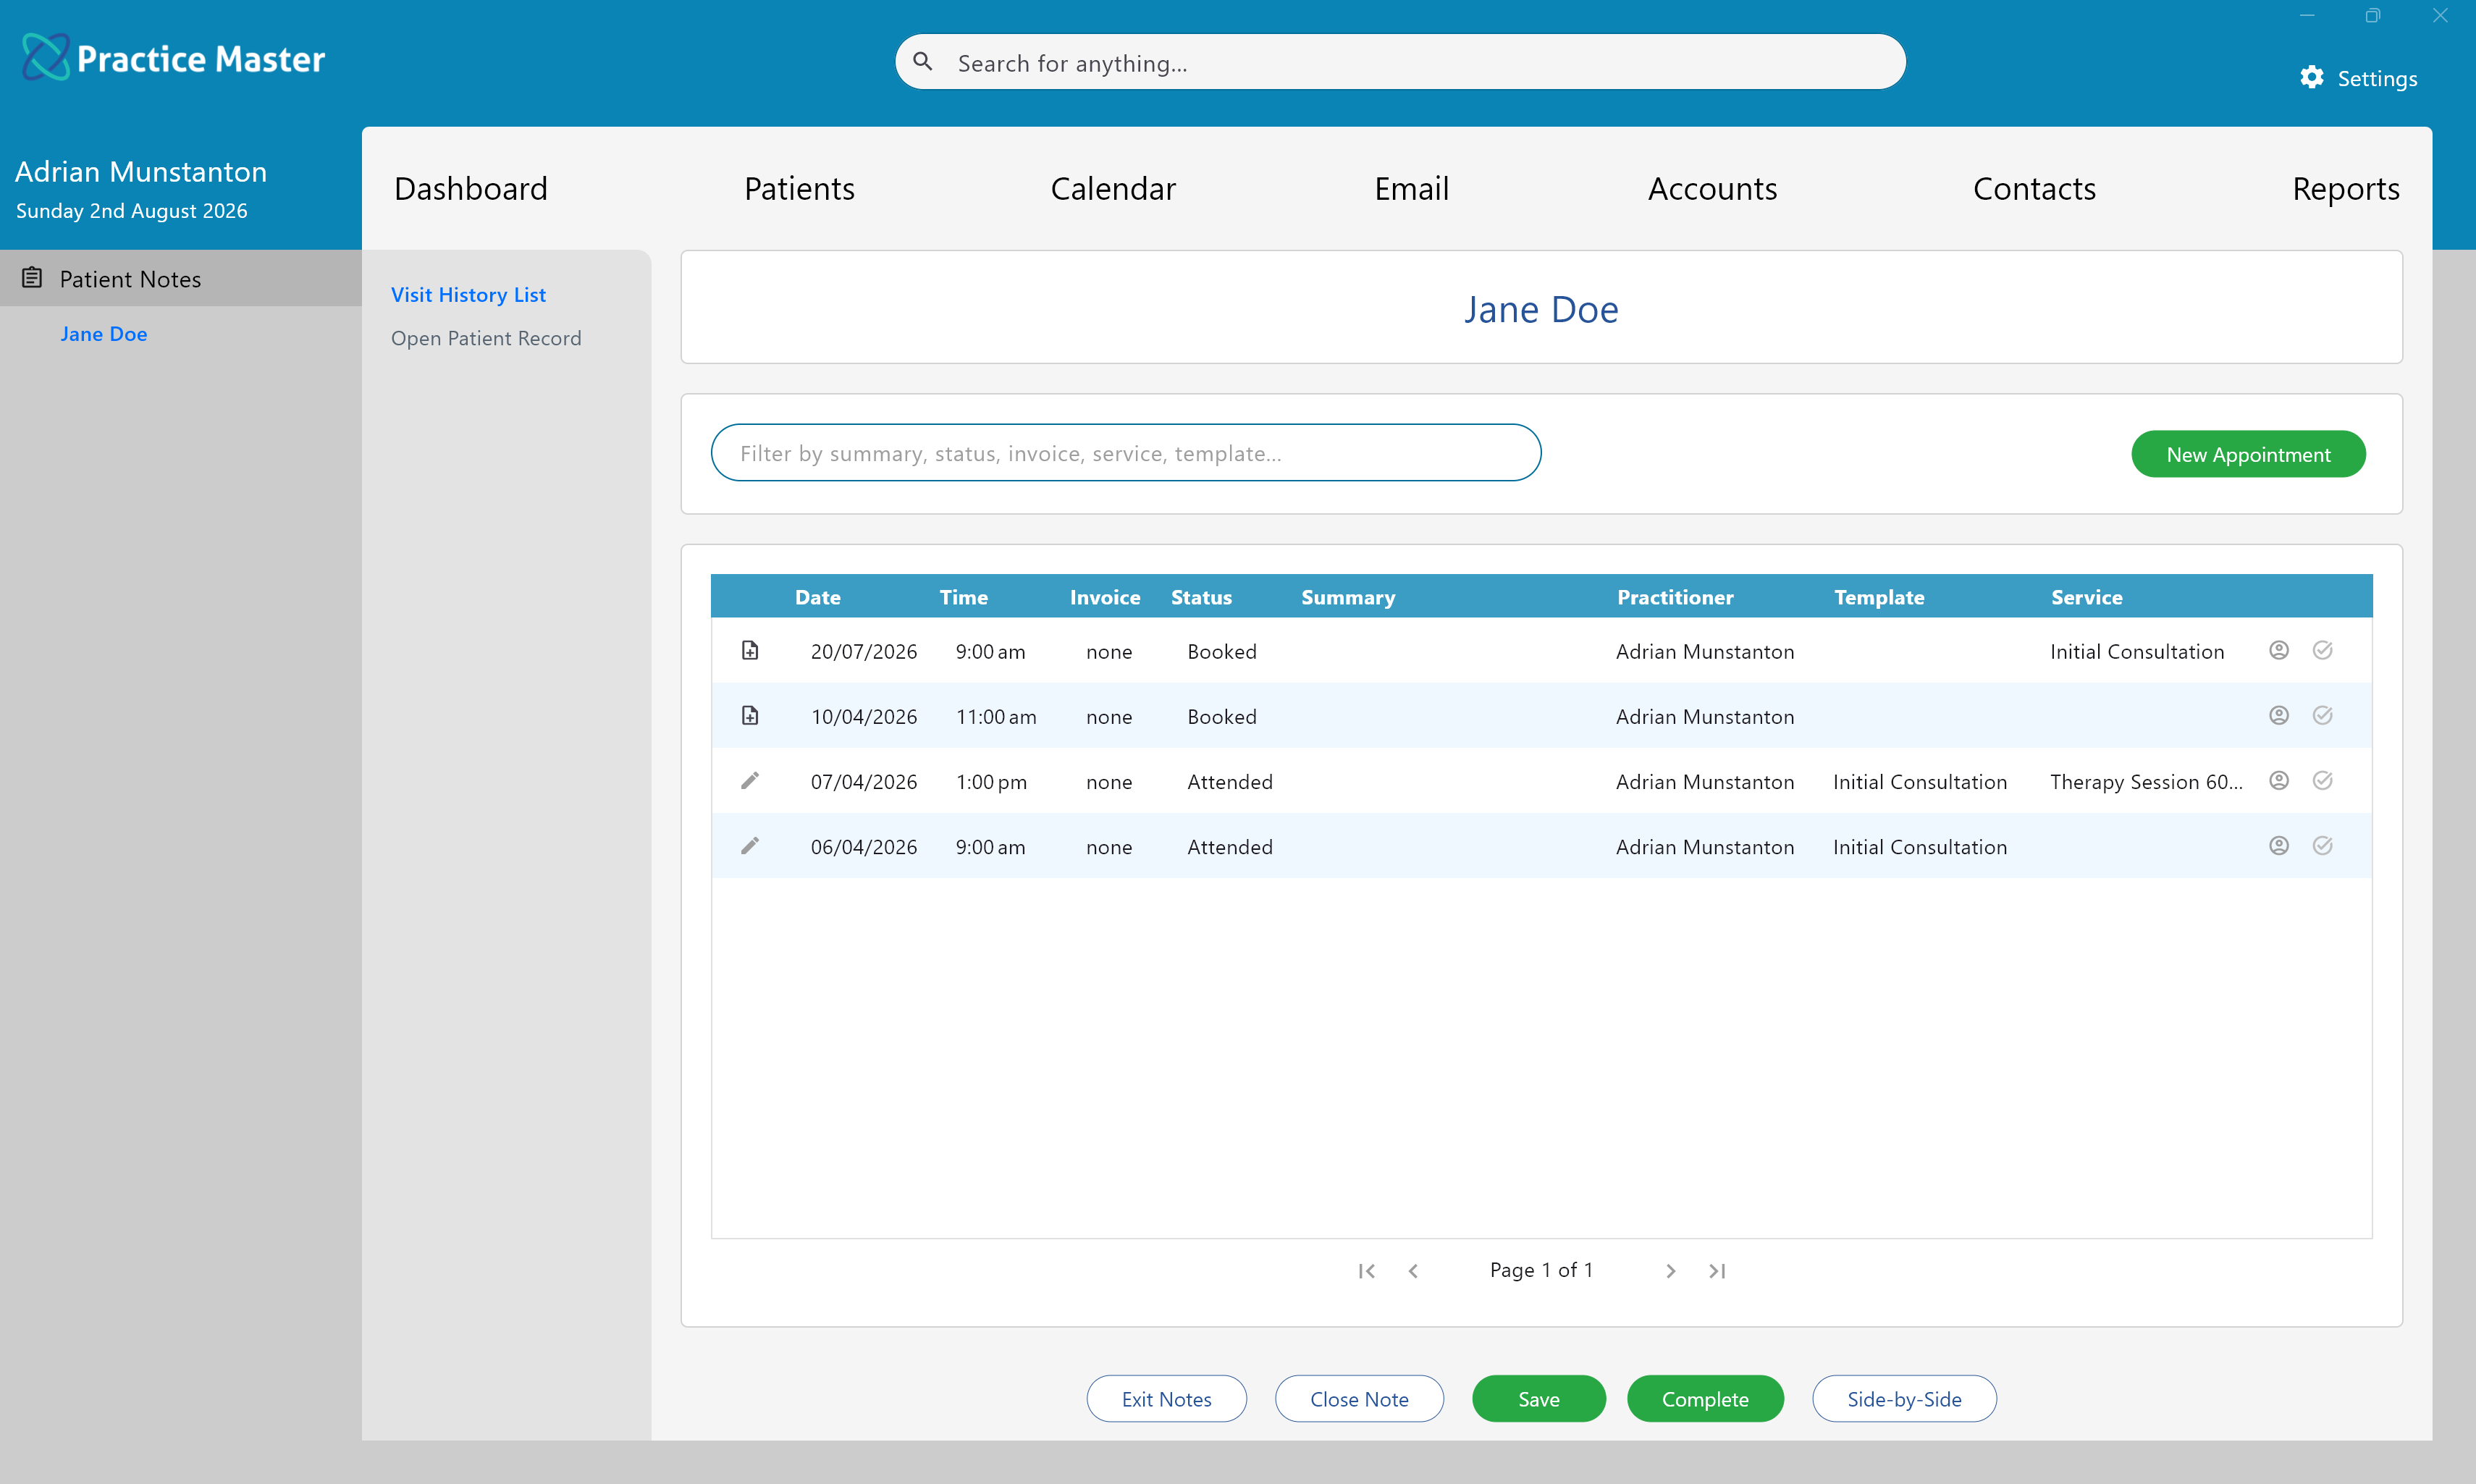Click the 20/07/2026 date cell

click(x=864, y=652)
